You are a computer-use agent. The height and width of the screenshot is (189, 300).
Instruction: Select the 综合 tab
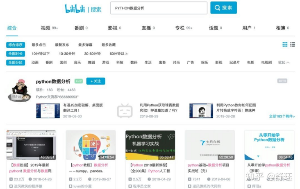(12, 28)
